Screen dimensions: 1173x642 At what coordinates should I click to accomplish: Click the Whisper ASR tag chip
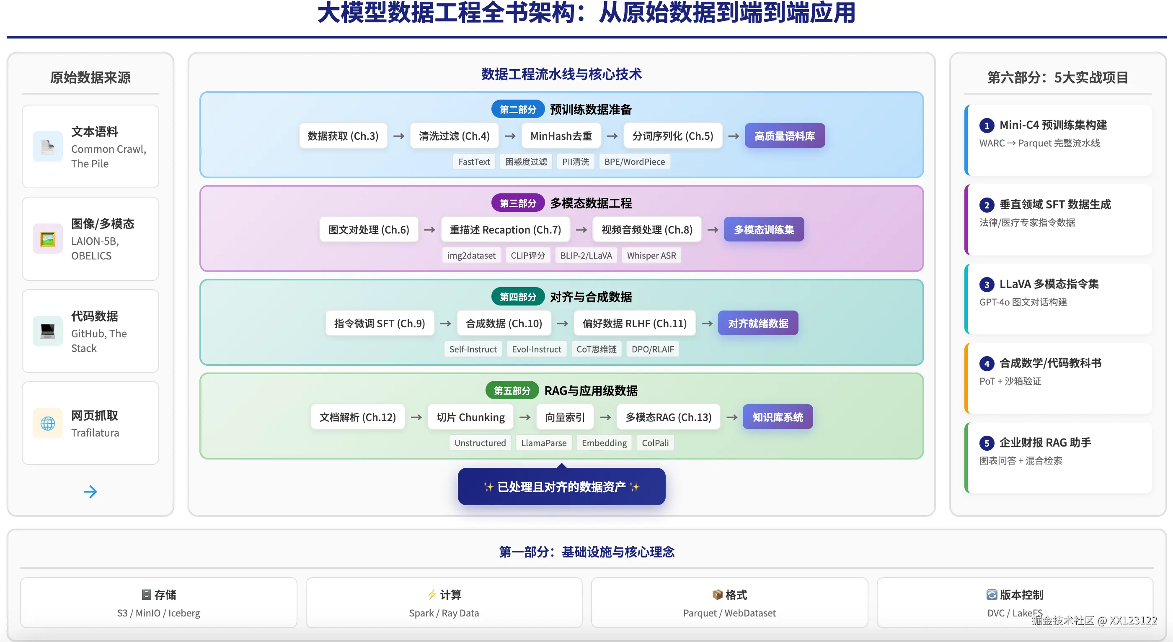[651, 255]
